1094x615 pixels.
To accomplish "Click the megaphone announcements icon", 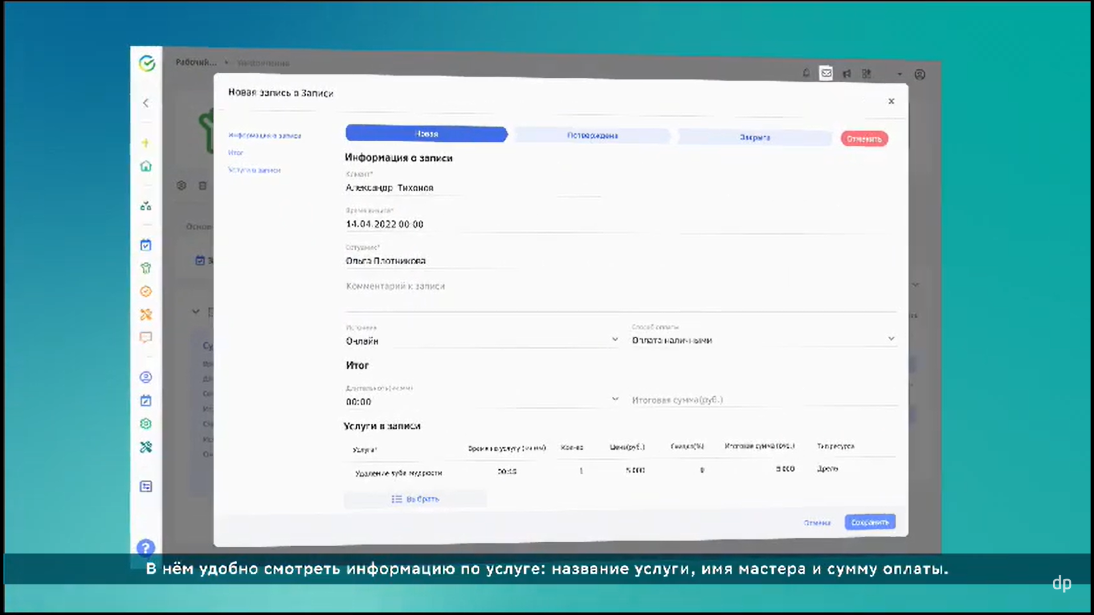I will (x=847, y=74).
